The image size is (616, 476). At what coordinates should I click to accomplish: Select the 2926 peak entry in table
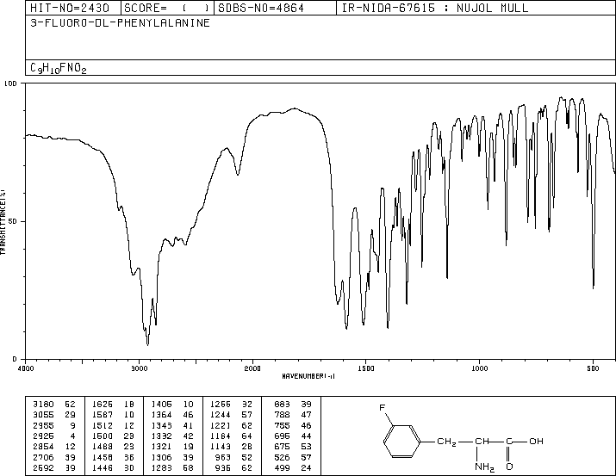tap(54, 436)
